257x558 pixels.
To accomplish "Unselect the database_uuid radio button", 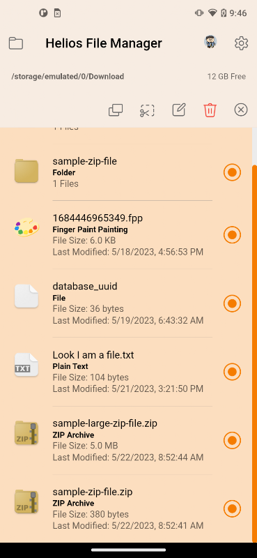I will click(232, 303).
